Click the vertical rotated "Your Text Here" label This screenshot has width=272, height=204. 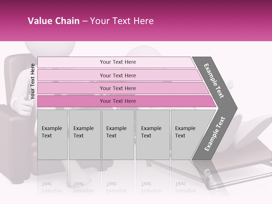(x=33, y=82)
